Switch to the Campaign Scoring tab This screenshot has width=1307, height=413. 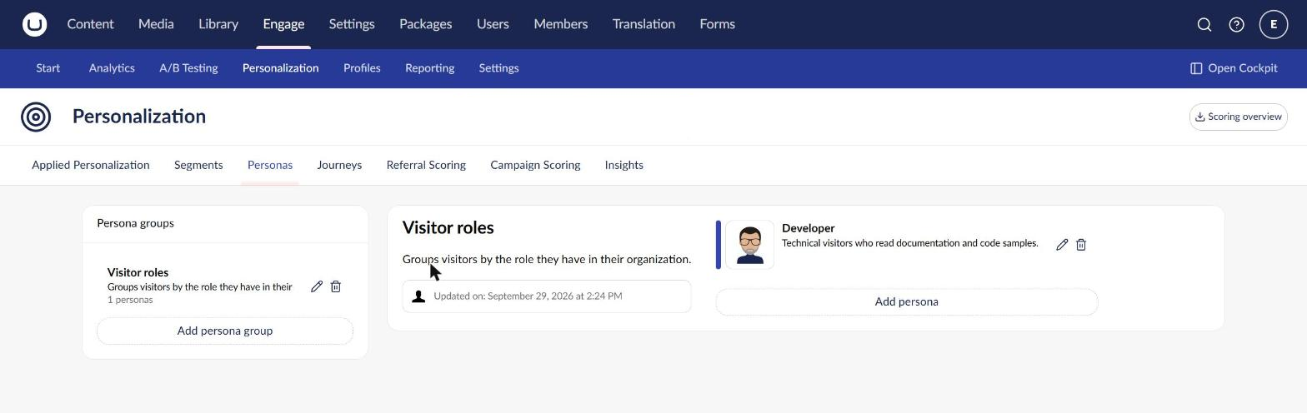point(535,165)
